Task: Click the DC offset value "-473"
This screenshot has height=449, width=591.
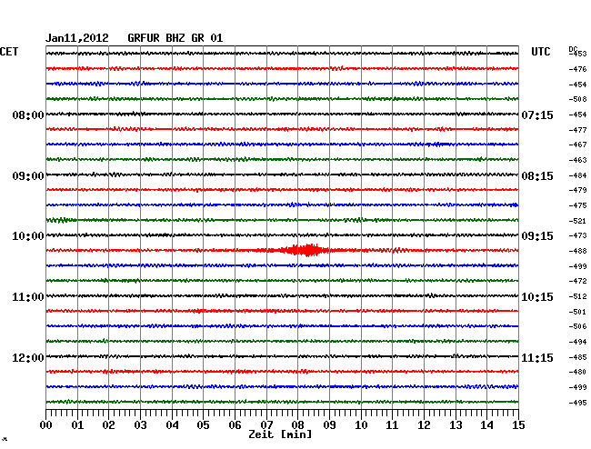Action: tap(577, 235)
